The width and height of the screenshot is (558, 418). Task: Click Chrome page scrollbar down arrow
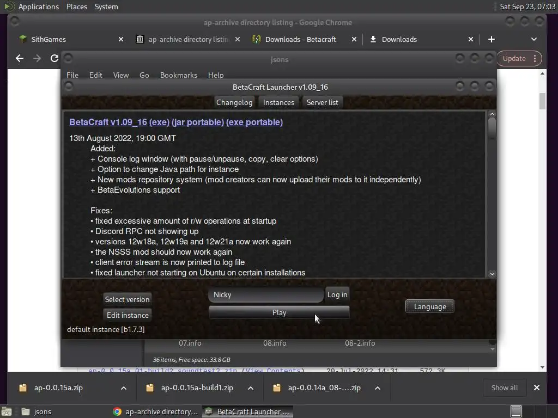coord(542,367)
